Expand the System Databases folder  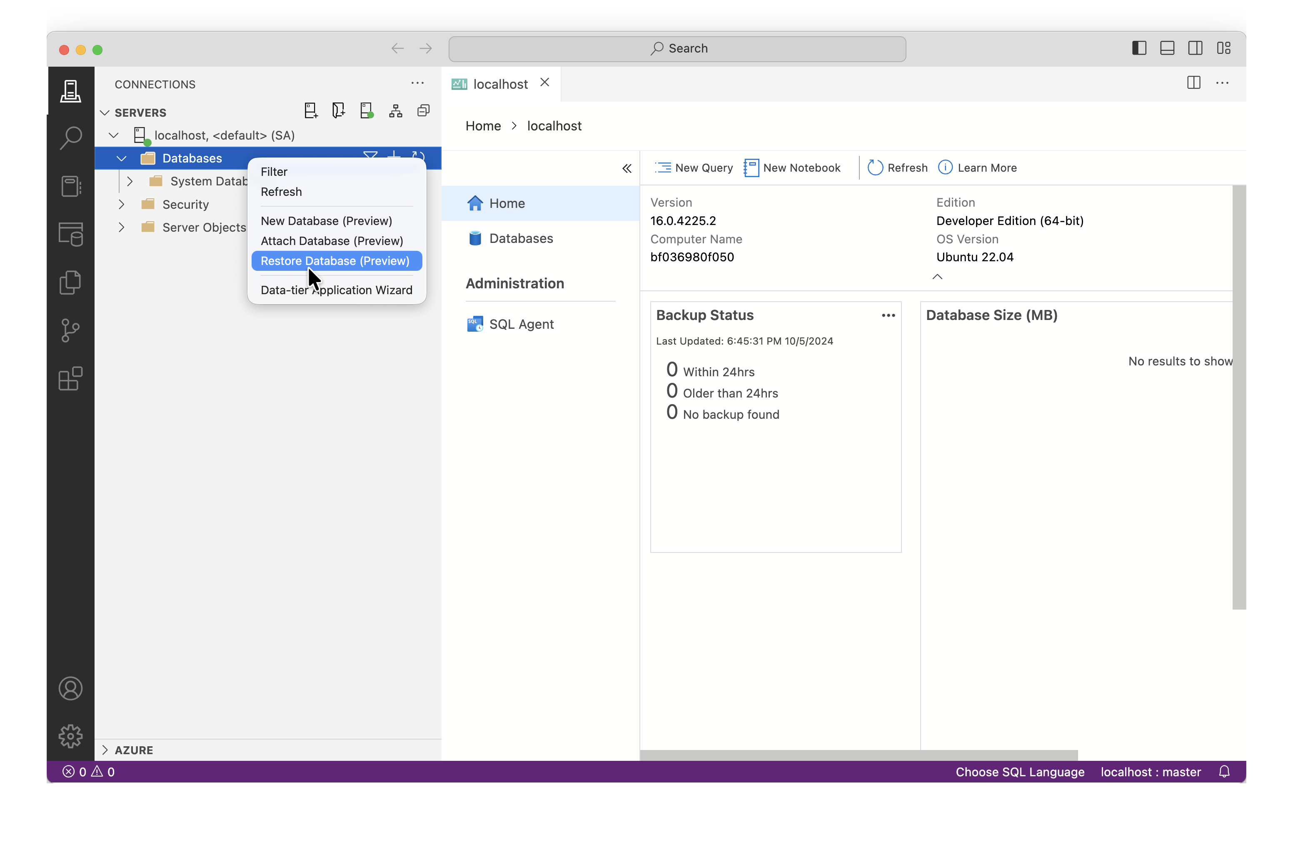[129, 181]
